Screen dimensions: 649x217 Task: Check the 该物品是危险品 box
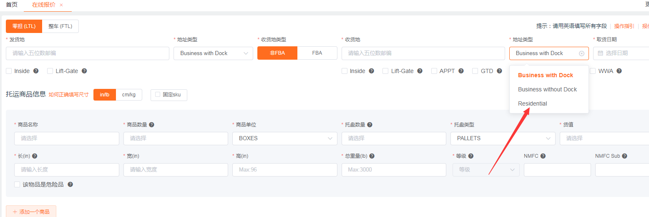[x=17, y=184]
